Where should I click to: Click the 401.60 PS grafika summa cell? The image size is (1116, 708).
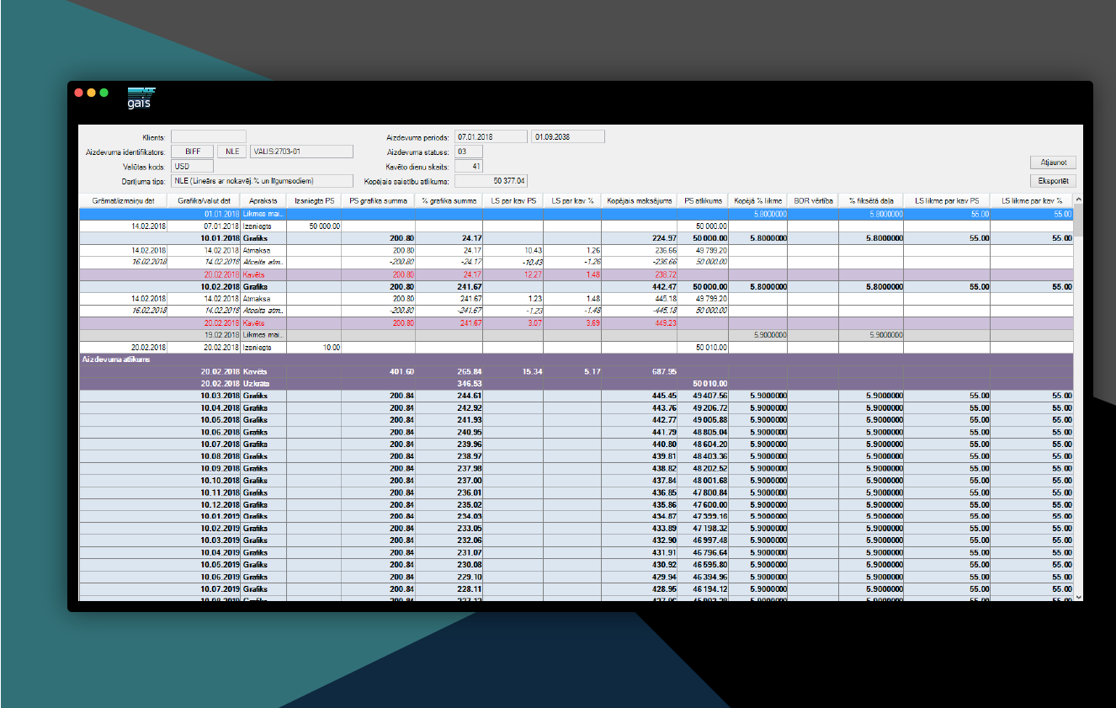point(378,371)
